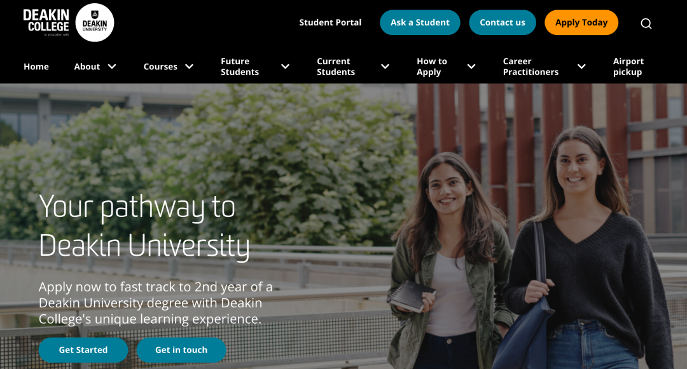687x369 pixels.
Task: Click the orange Apply Today button
Action: 581,22
